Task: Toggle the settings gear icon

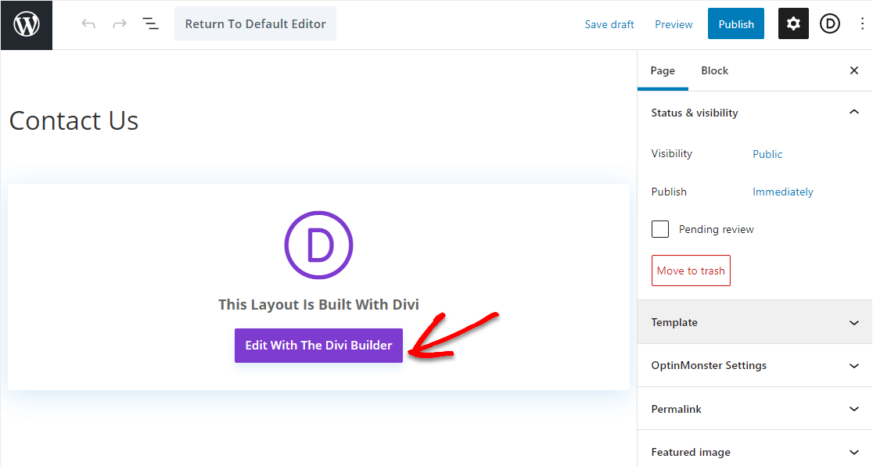Action: (793, 24)
